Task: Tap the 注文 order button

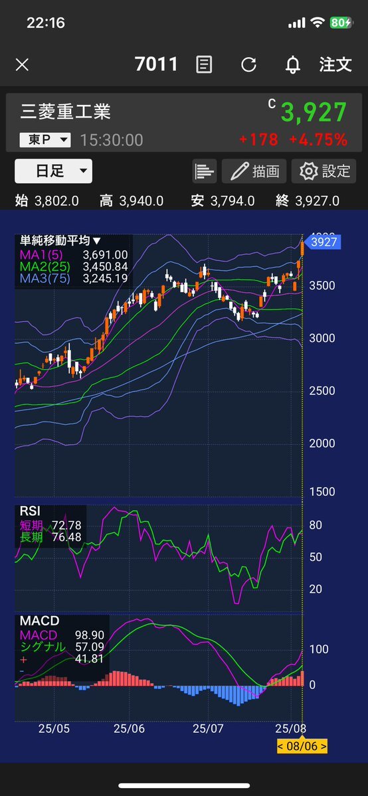Action: coord(335,64)
